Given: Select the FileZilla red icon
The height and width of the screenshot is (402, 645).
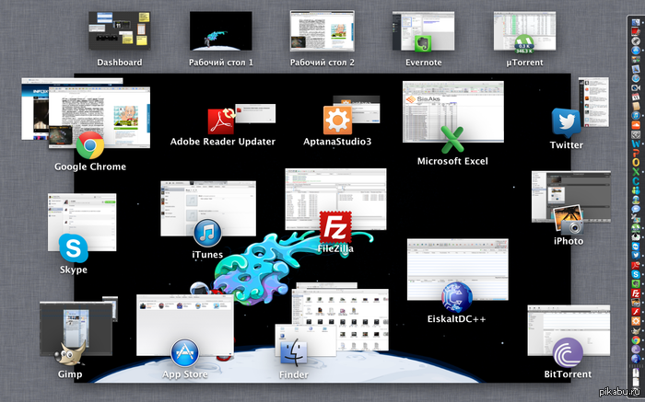Looking at the screenshot, I should point(334,226).
